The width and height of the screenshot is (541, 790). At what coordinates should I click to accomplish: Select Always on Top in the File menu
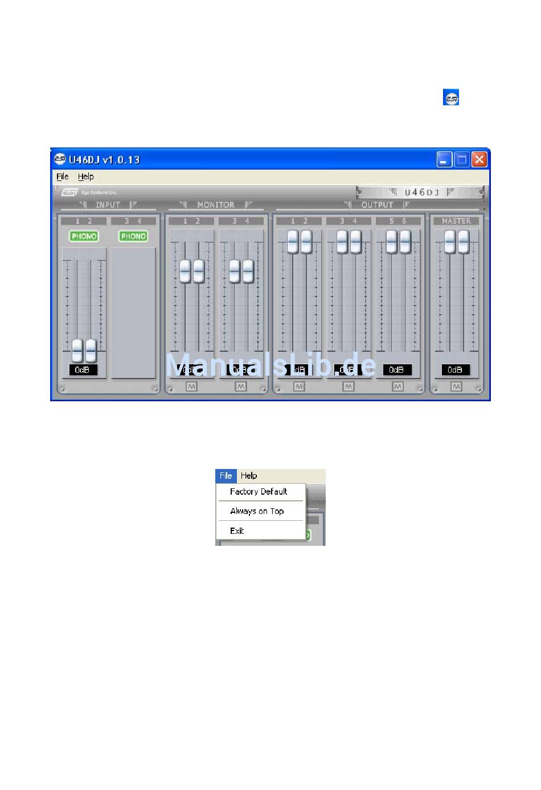coord(257,511)
